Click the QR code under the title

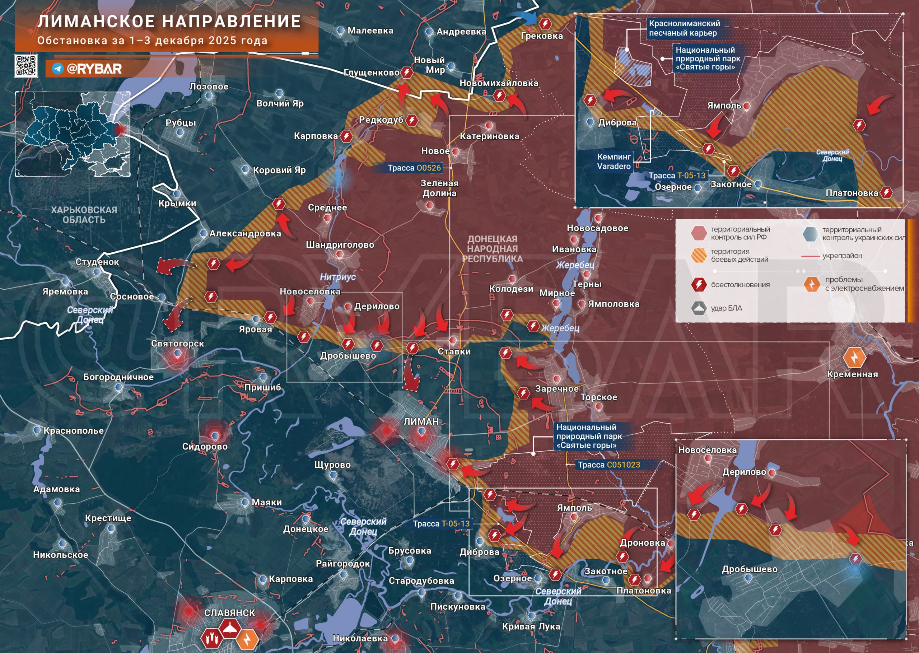pyautogui.click(x=26, y=66)
